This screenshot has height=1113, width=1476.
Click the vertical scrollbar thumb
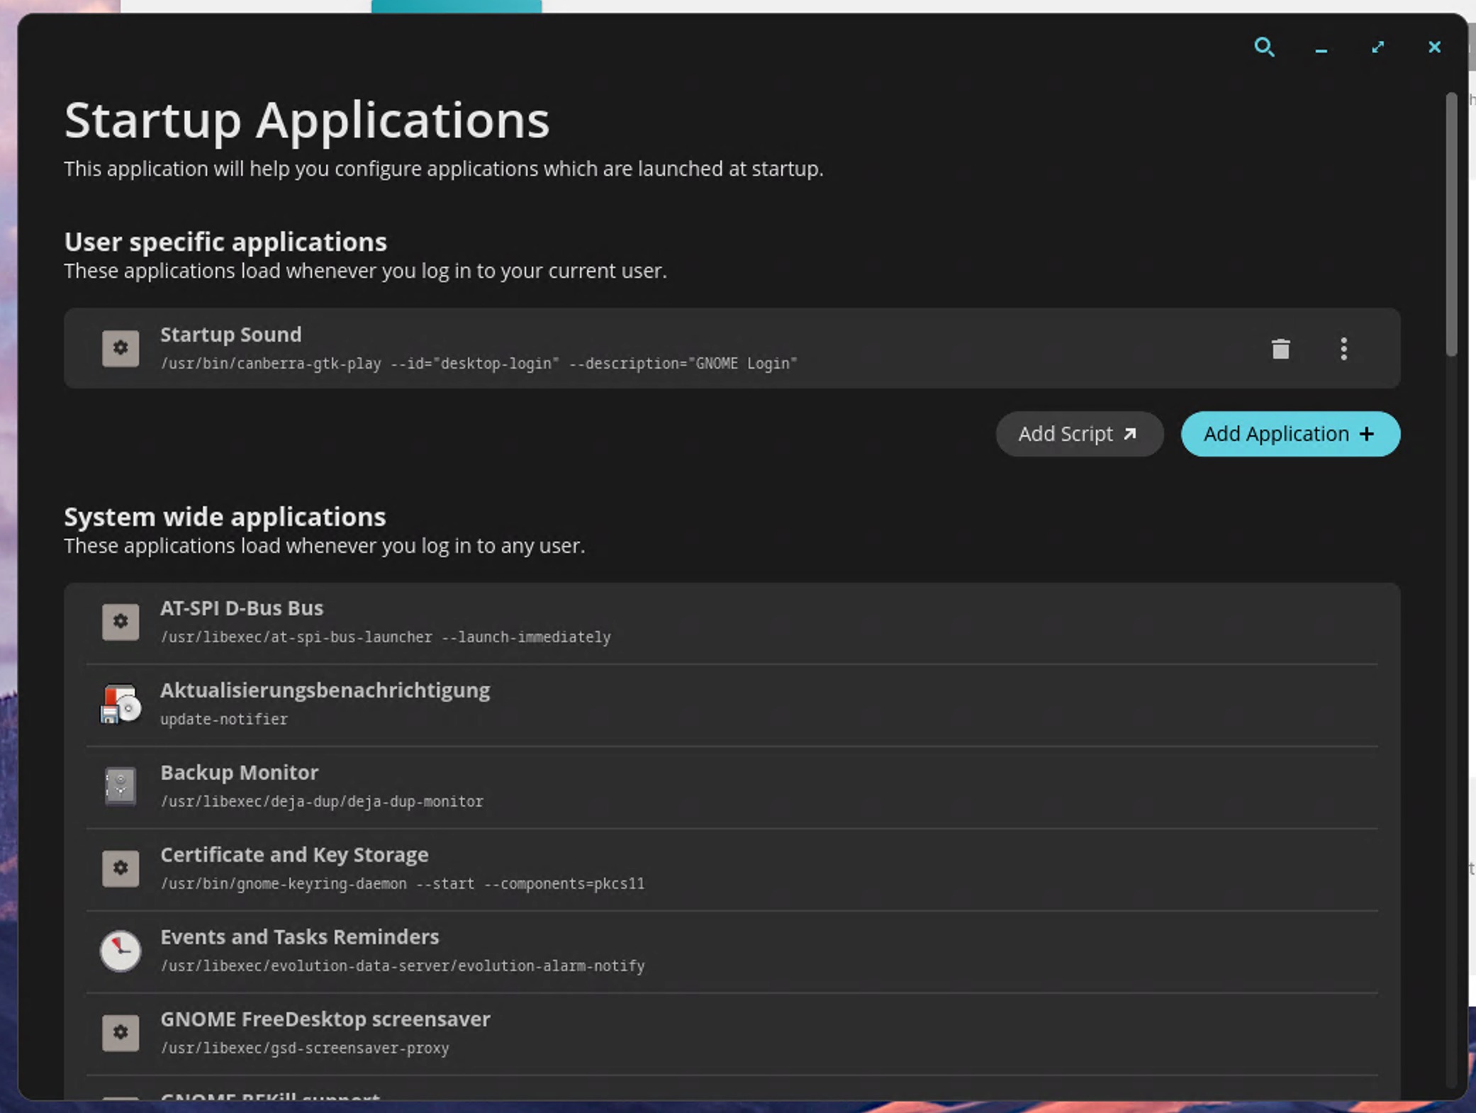pos(1451,223)
